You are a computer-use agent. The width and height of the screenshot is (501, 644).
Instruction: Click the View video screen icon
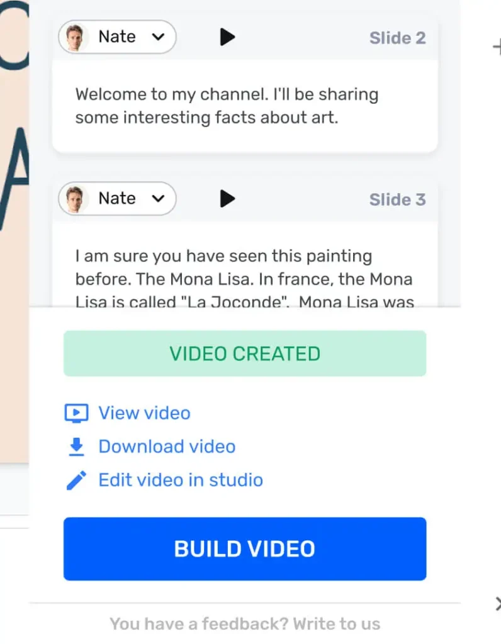76,413
